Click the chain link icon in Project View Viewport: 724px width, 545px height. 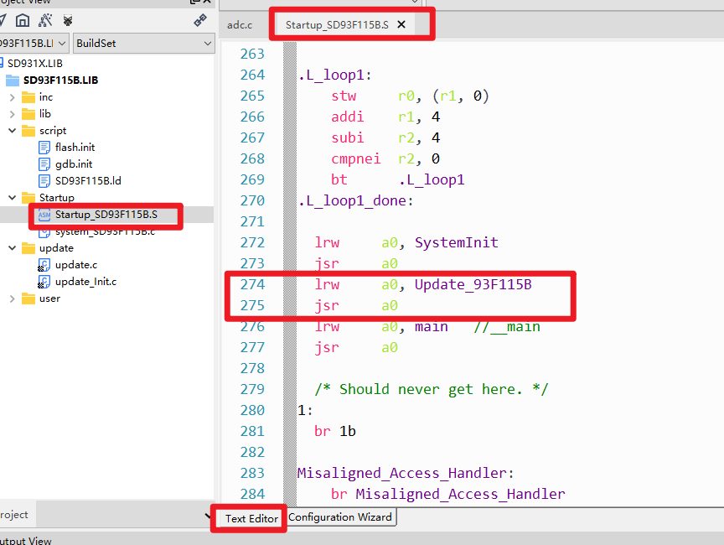[x=200, y=19]
